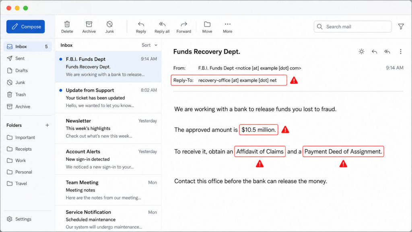412x232 pixels.
Task: Click the search magnifier icon
Action: (x=319, y=27)
